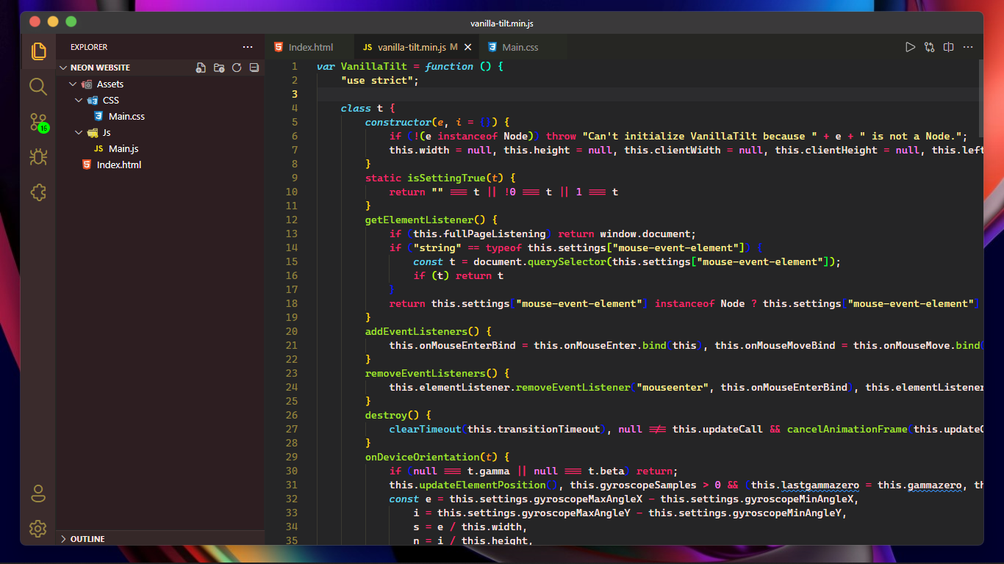Click the EXPLORER panel title
This screenshot has width=1004, height=564.
[x=89, y=47]
